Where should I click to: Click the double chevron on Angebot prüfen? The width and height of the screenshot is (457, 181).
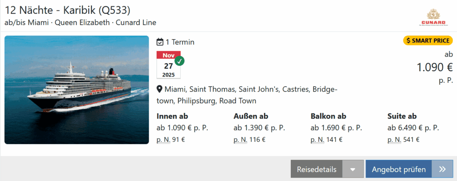(442, 169)
